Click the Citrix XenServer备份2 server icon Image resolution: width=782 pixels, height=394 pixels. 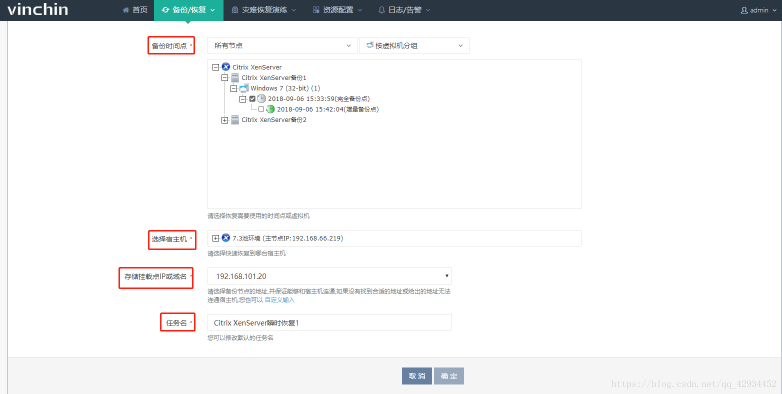click(x=234, y=119)
